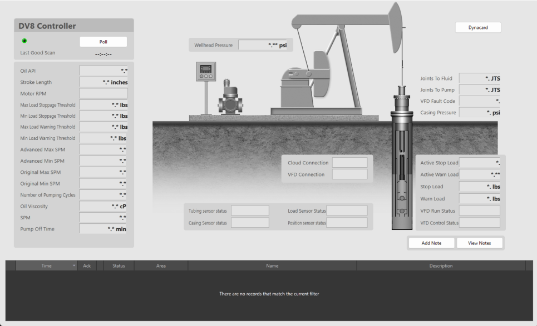Click the Poll button
Screen dimensions: 537x326
(x=103, y=41)
